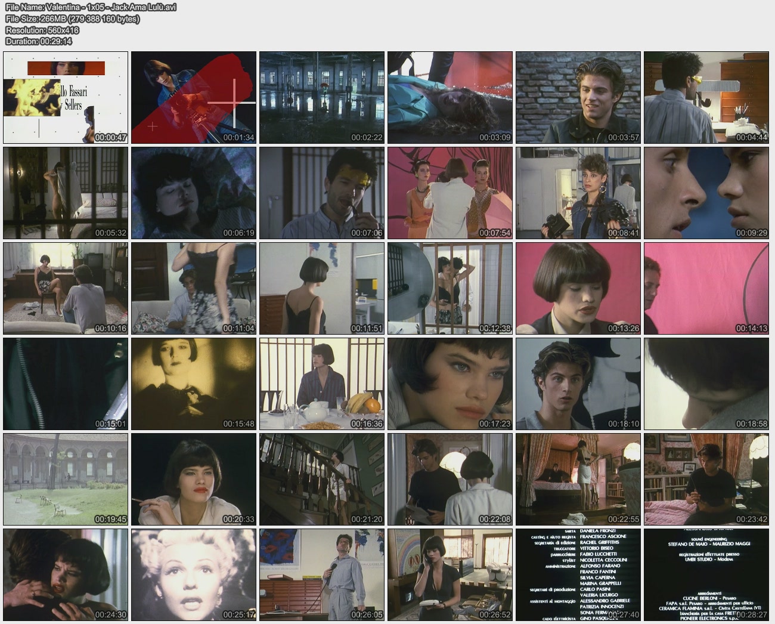Open the woman on telephone frame 00:26:52
This screenshot has width=775, height=624.
point(450,574)
